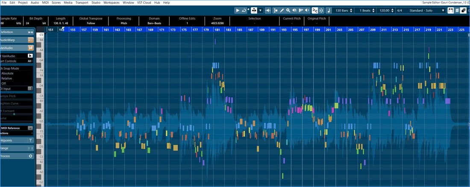
Task: Click the C5 key on piano keyboard
Action: coord(41,35)
